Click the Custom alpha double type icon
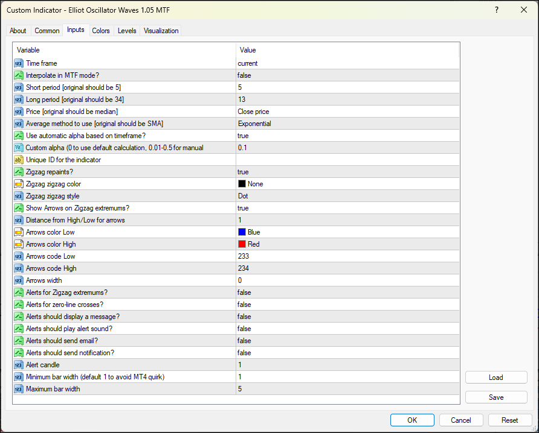 pos(19,148)
